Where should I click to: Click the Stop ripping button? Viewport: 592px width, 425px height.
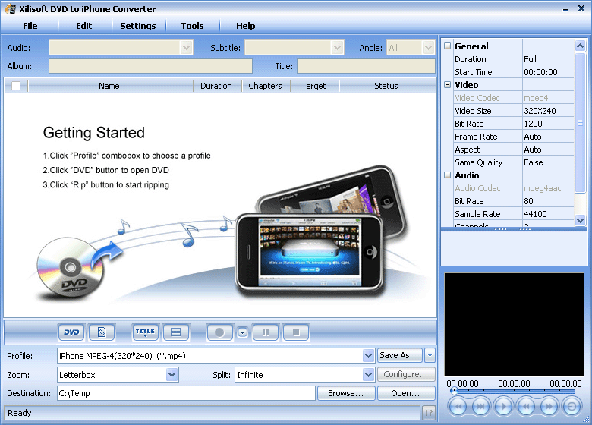click(296, 332)
